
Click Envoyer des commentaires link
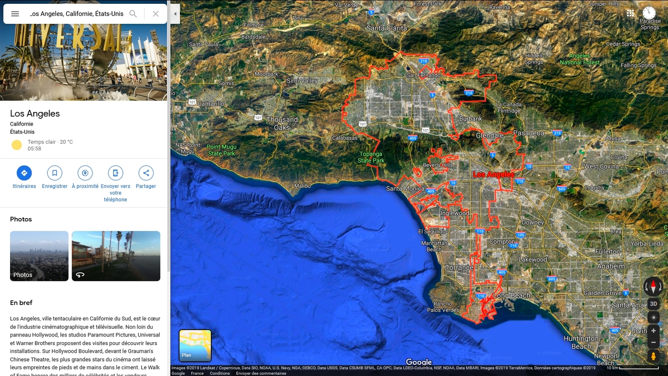click(x=261, y=373)
